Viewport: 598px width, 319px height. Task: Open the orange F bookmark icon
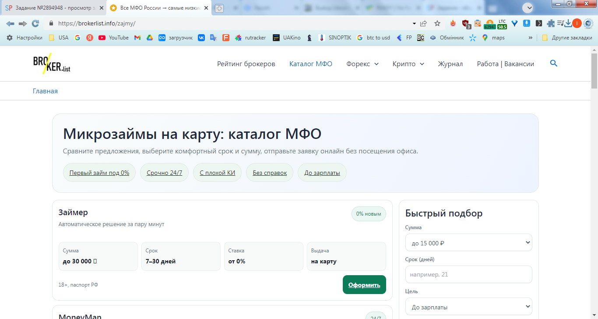click(226, 38)
